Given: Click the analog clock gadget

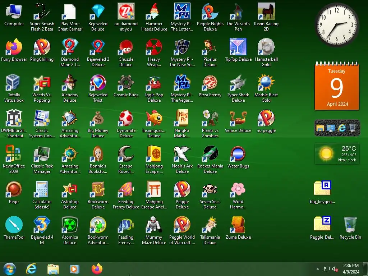Looking at the screenshot, I should pyautogui.click(x=337, y=25).
